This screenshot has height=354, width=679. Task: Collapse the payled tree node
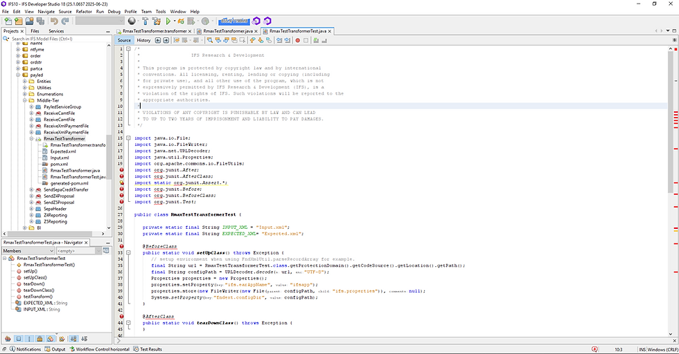(x=18, y=75)
